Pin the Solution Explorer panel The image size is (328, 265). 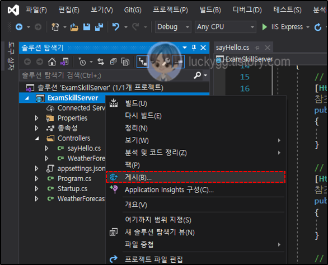click(194, 48)
